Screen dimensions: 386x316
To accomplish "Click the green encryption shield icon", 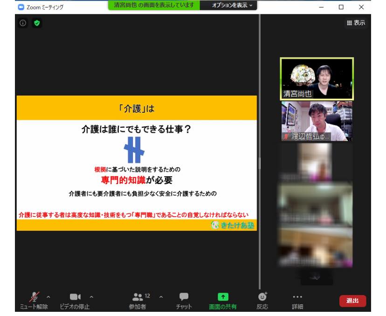I will [x=37, y=23].
